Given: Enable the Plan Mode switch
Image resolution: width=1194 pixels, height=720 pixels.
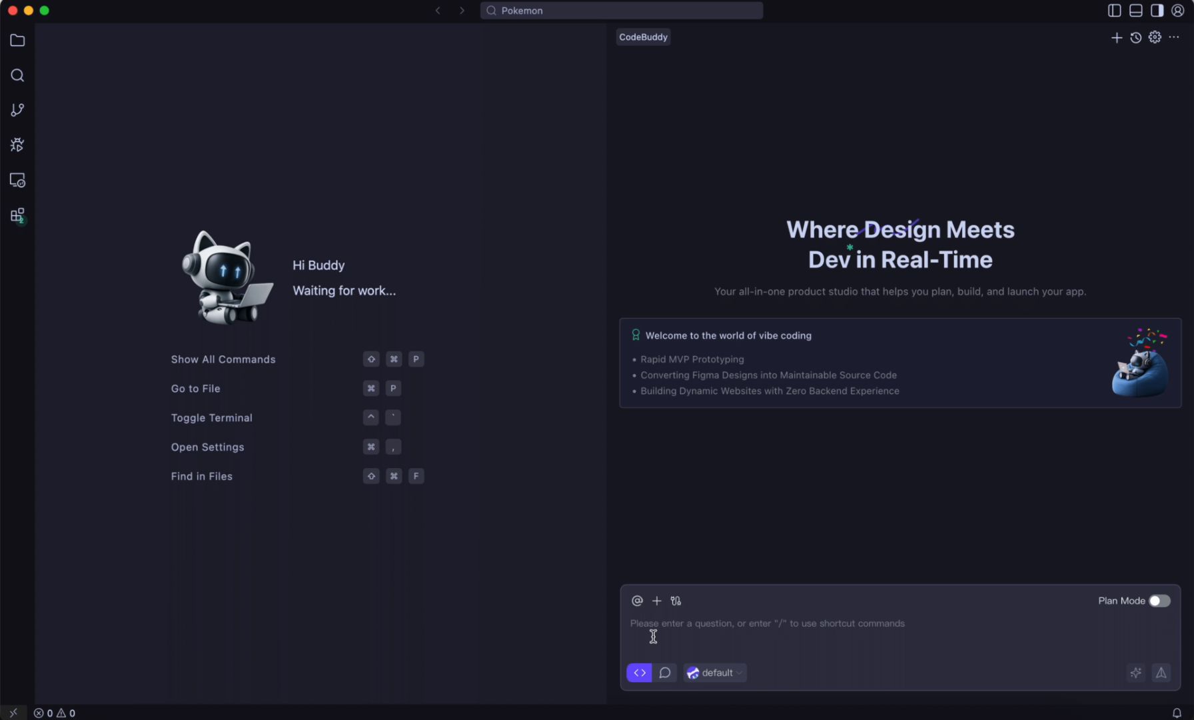Looking at the screenshot, I should 1159,601.
